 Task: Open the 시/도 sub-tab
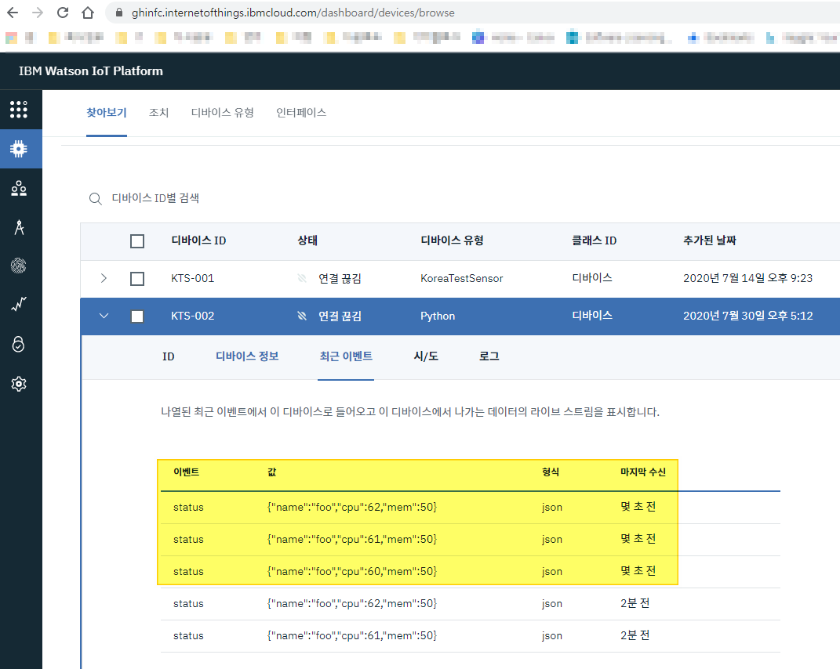point(426,356)
